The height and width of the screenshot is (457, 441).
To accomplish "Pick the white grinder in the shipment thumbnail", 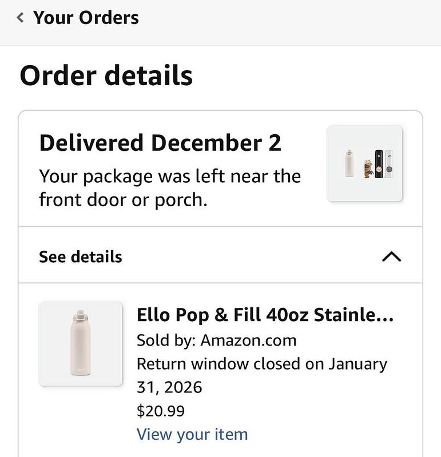I will click(x=389, y=164).
